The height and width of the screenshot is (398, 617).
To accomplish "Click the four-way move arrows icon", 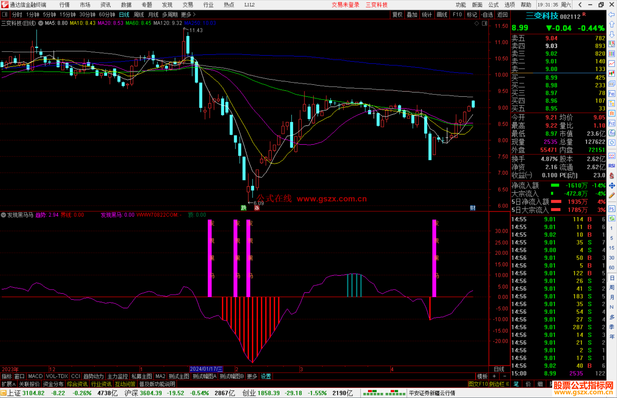I will pyautogui.click(x=612, y=186).
